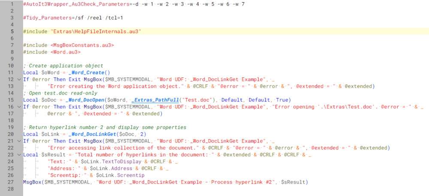Click the "Process hyperlink #2" title string
Image resolution: width=429 pixels, height=196 pixels.
click(x=242, y=182)
